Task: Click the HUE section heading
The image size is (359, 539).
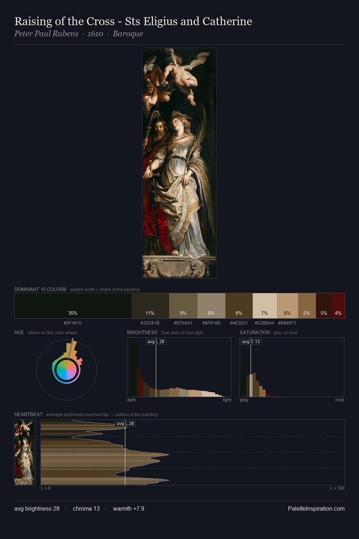Action: pos(19,332)
